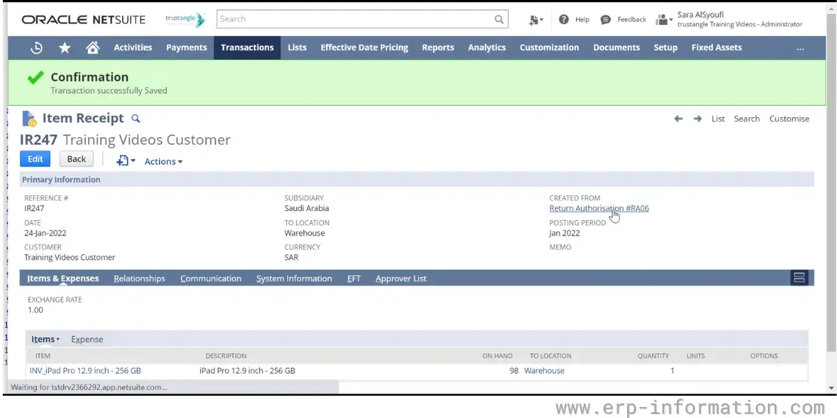
Task: Select the Expense sublist tab
Action: (87, 339)
